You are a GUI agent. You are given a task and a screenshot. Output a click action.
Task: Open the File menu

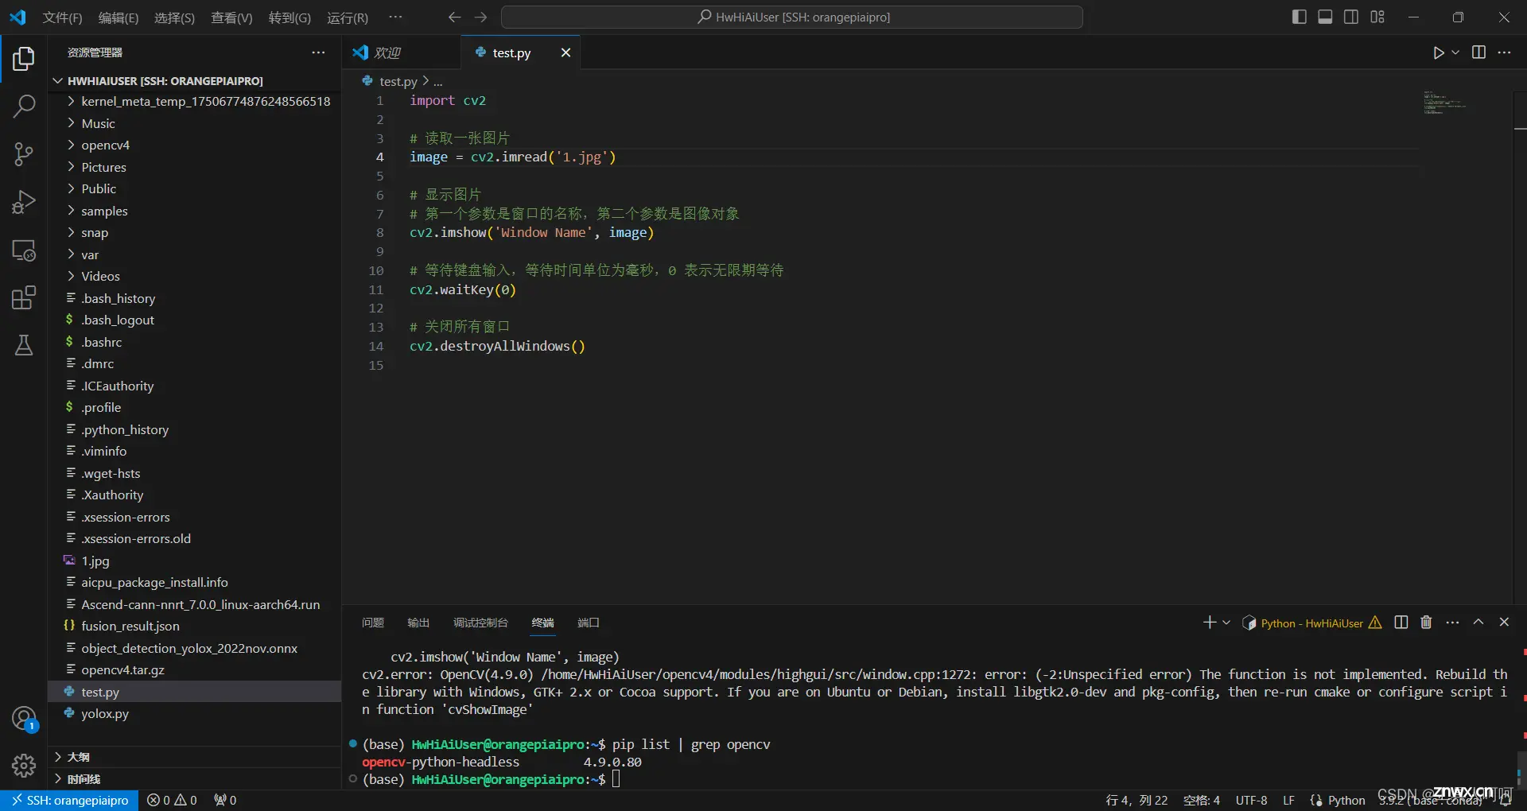pos(62,17)
